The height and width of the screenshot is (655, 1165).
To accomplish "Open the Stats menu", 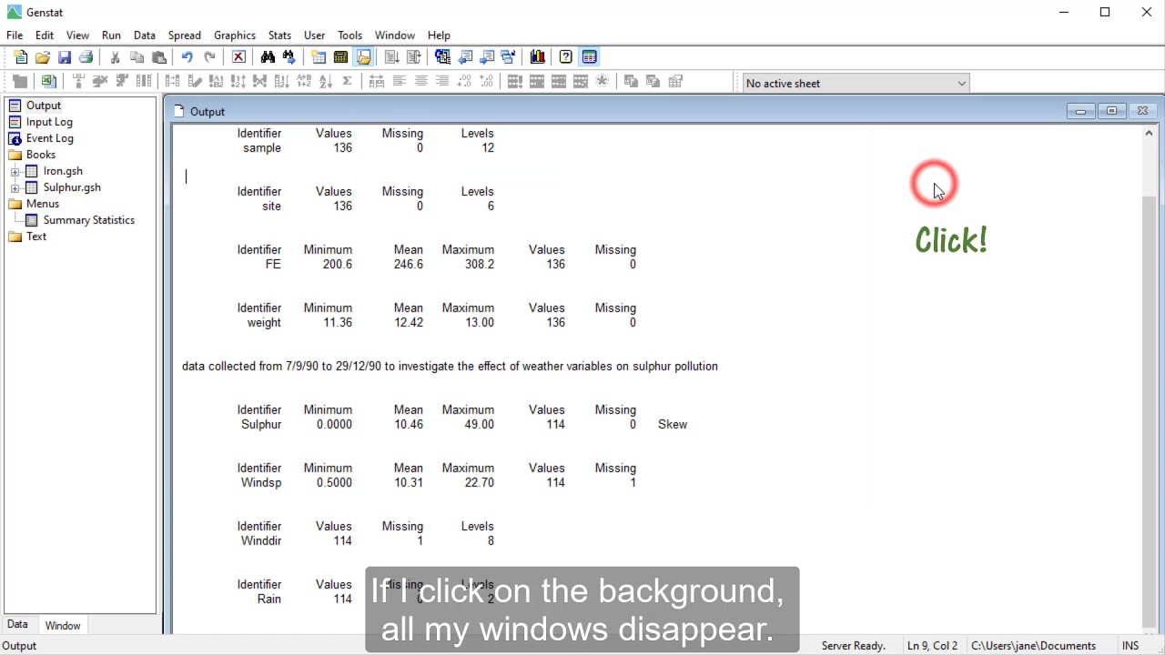I will [x=279, y=35].
